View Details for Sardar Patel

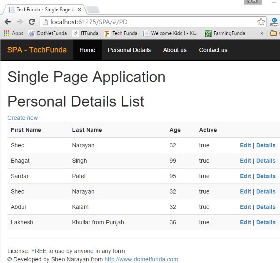coord(266,176)
